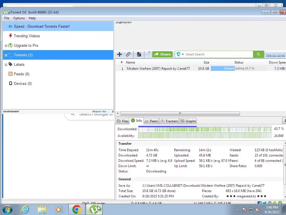Click the Action Center flag tray icon
This screenshot has width=286, height=215.
click(244, 210)
